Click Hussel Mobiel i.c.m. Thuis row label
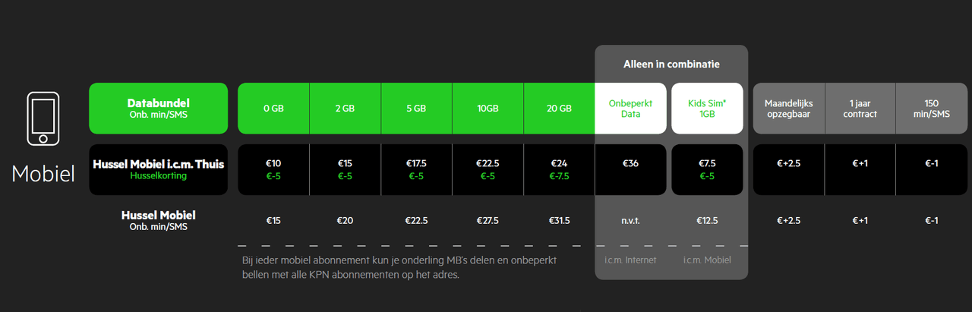The image size is (972, 312). pos(158,169)
